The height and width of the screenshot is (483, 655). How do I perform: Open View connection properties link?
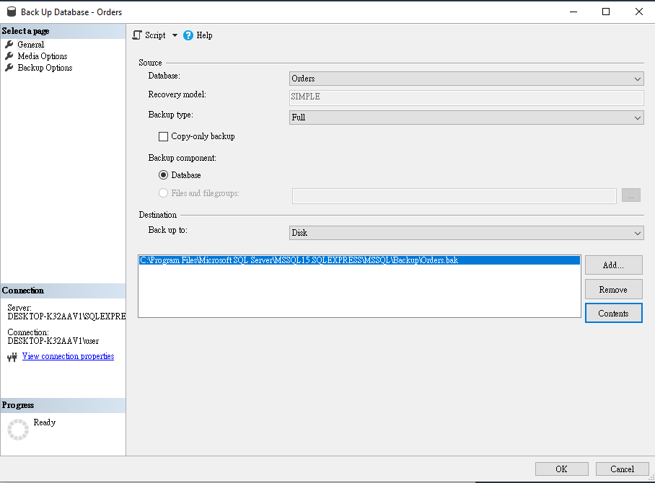[x=68, y=355]
